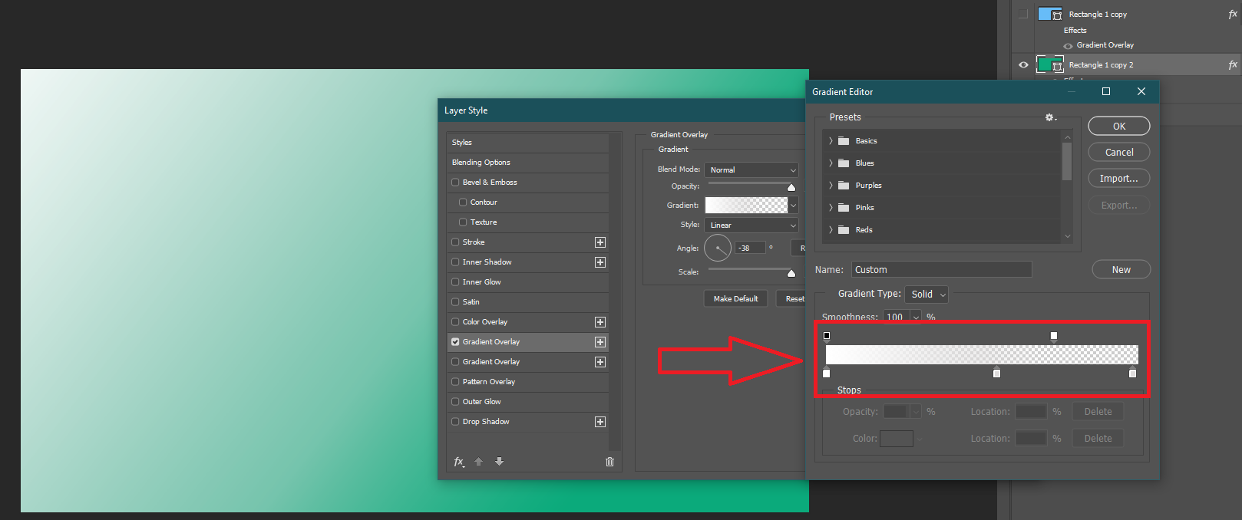Expand the Basics preset folder
Image resolution: width=1242 pixels, height=520 pixels.
(x=831, y=141)
